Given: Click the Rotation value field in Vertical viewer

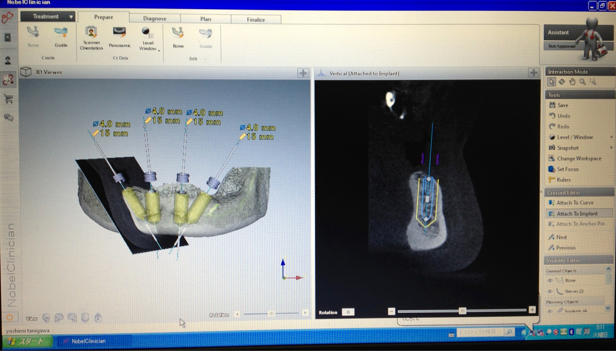Looking at the screenshot, I should [348, 312].
